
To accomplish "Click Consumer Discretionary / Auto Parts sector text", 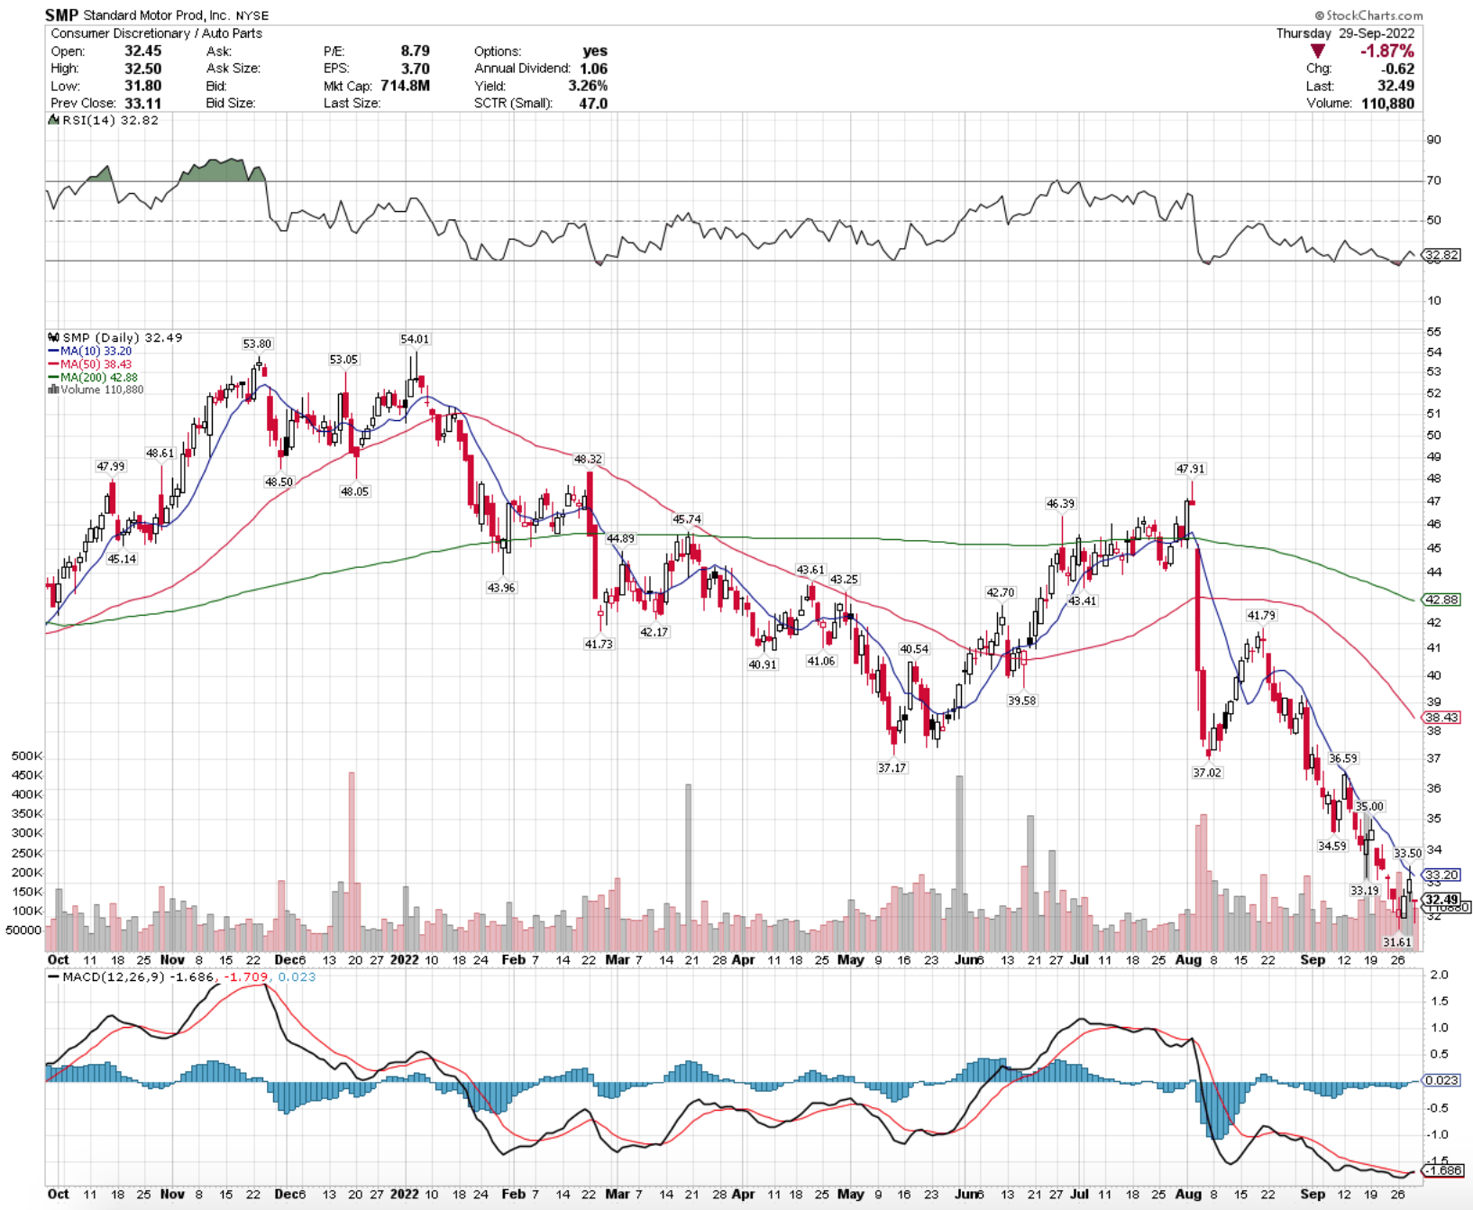I will pos(156,33).
